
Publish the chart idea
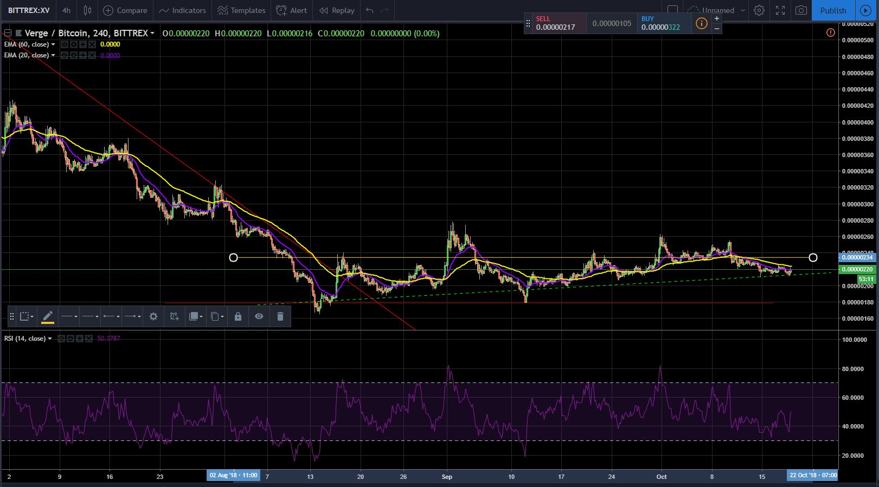tap(833, 10)
